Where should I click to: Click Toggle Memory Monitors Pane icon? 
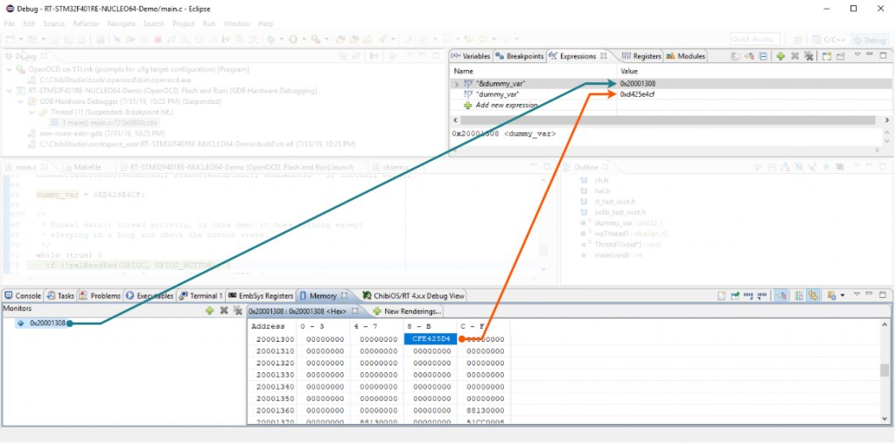click(781, 295)
